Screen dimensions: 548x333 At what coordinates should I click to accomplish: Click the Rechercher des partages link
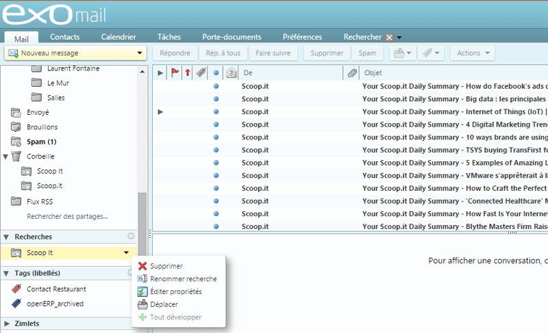point(67,217)
